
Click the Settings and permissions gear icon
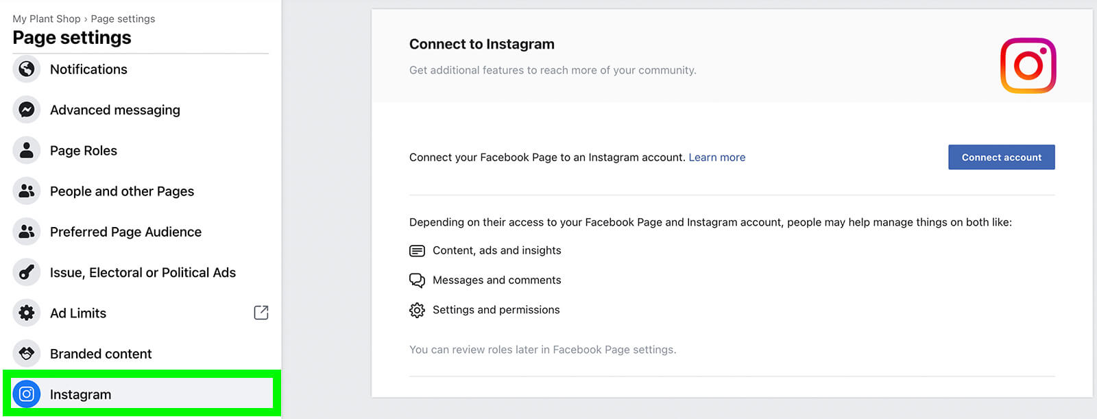417,310
